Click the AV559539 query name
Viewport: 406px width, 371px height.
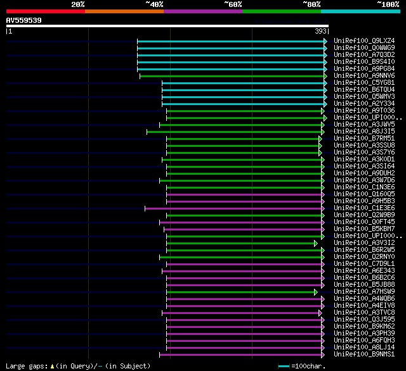pyautogui.click(x=24, y=20)
